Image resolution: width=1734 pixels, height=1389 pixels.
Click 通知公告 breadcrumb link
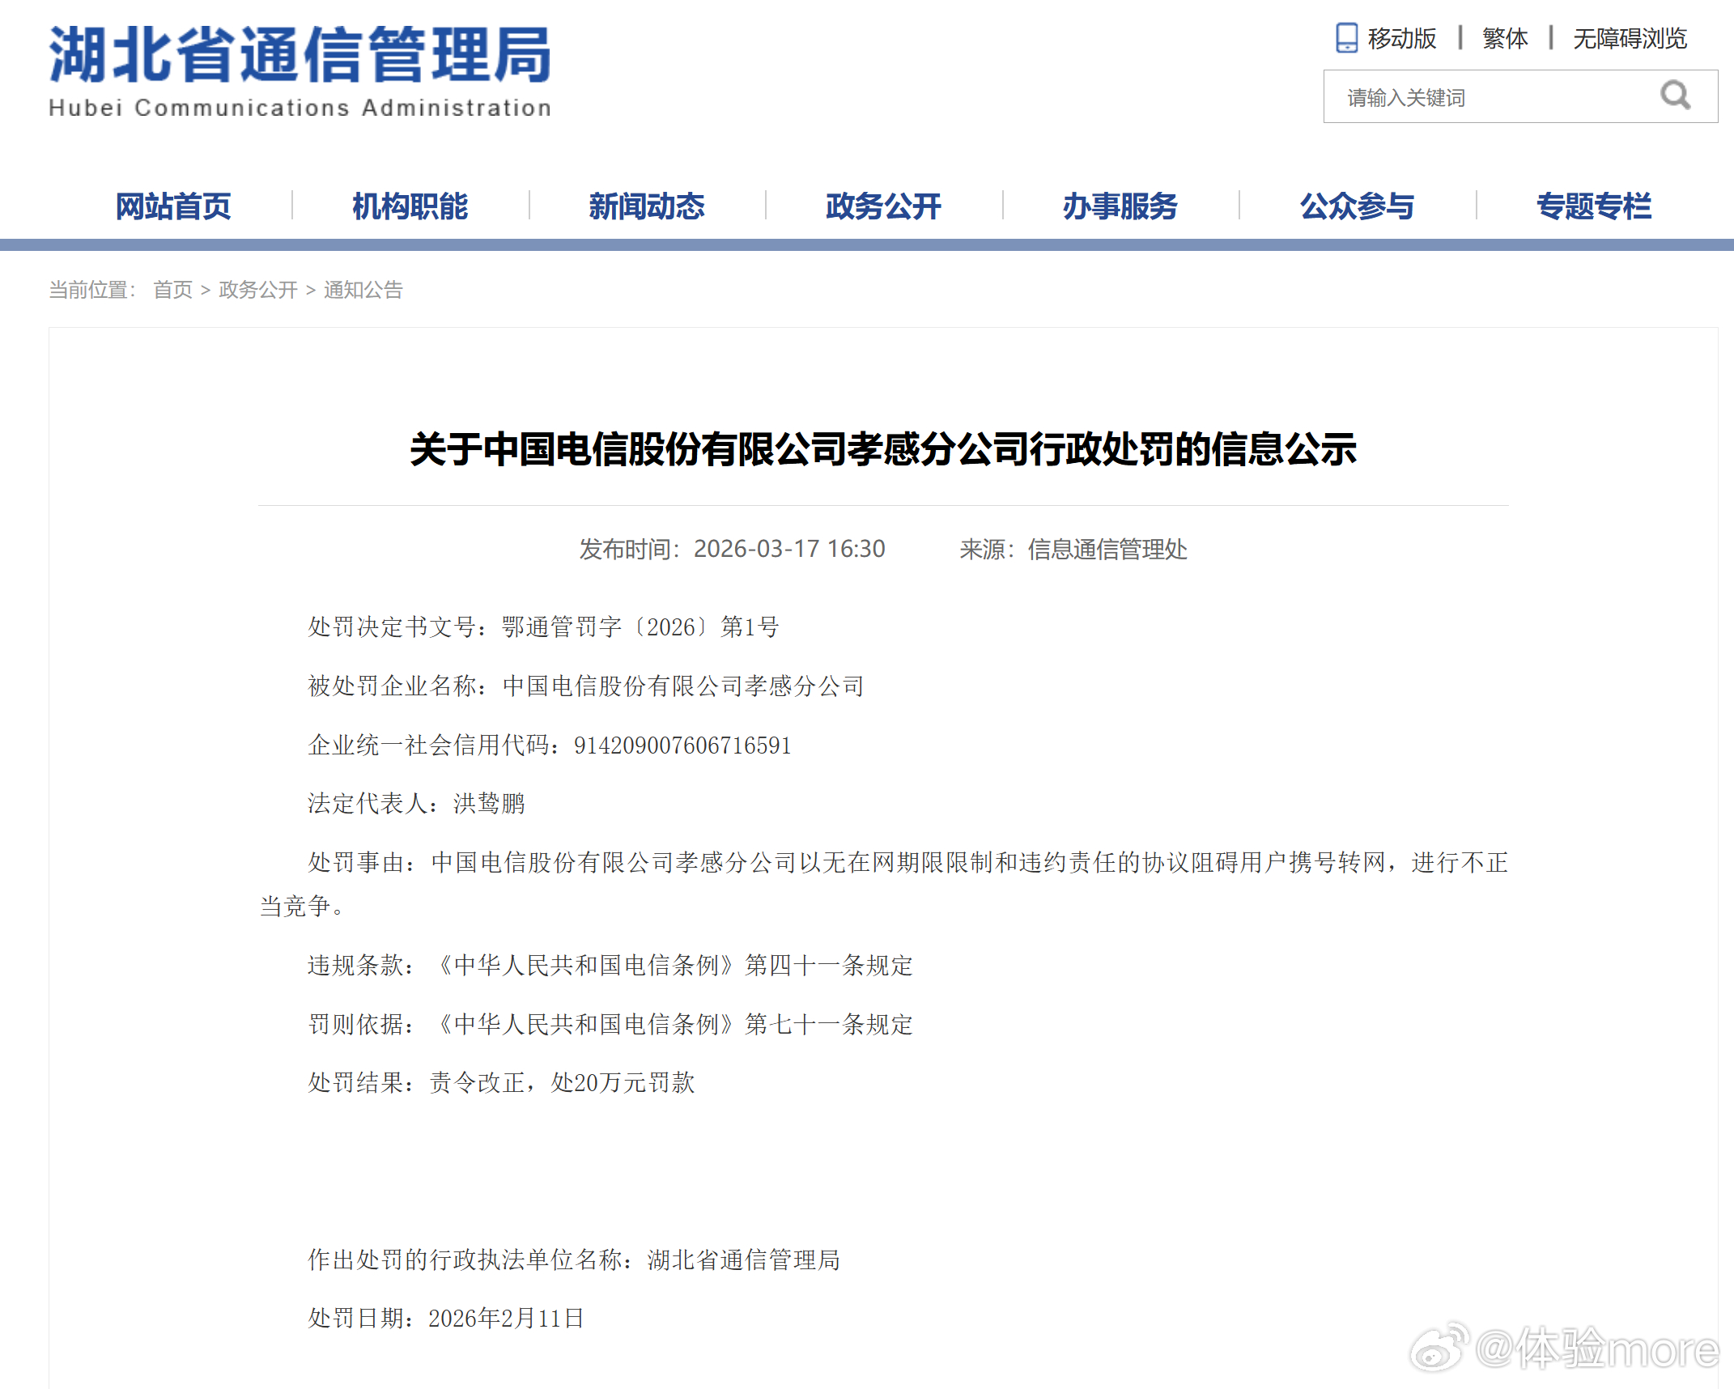(363, 290)
